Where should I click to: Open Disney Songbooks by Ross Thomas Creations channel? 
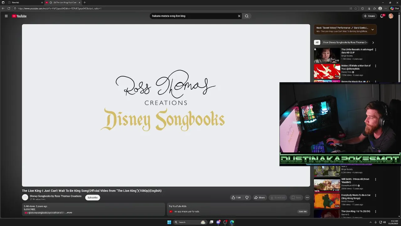pyautogui.click(x=56, y=196)
